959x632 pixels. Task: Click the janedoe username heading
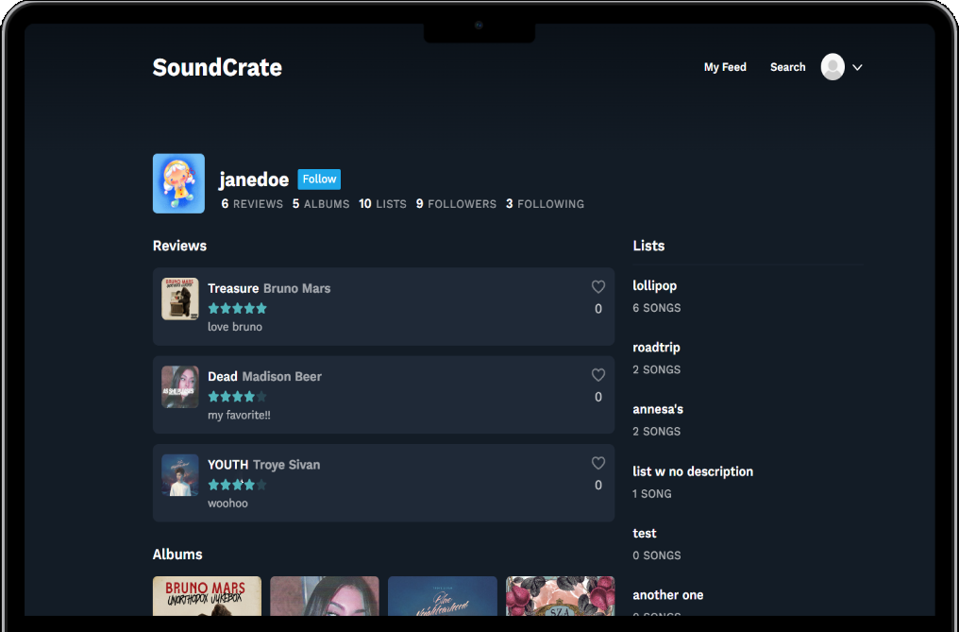tap(254, 179)
